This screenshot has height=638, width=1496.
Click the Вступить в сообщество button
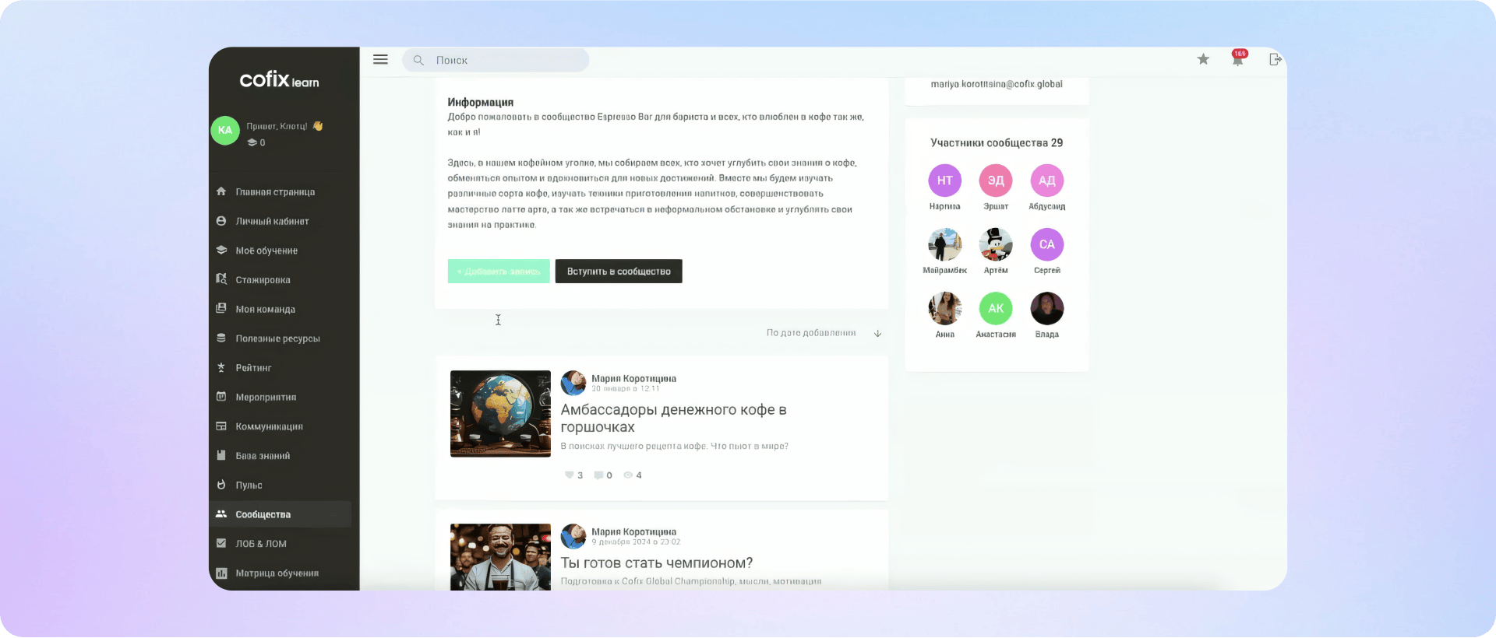[x=618, y=272]
